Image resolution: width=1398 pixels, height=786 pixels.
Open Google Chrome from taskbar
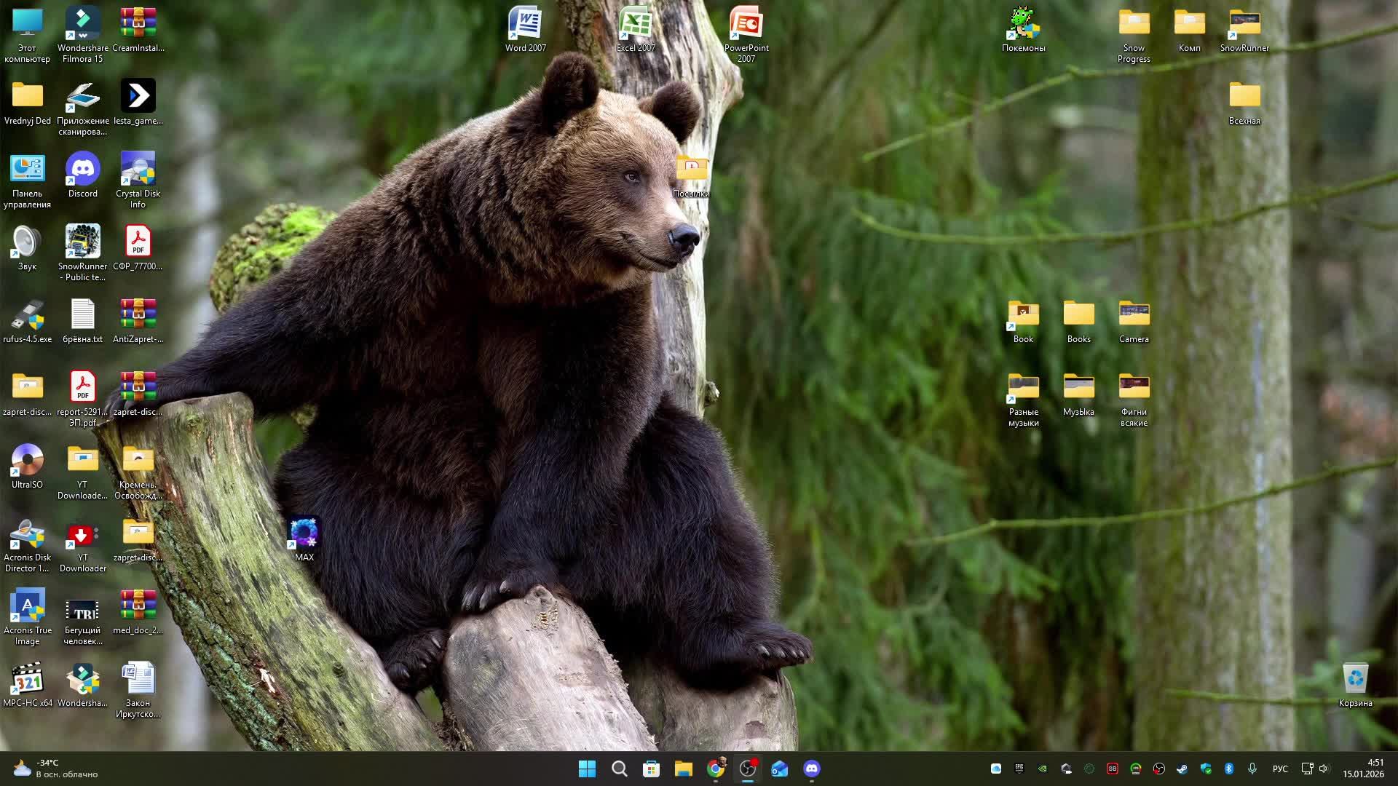(x=715, y=769)
